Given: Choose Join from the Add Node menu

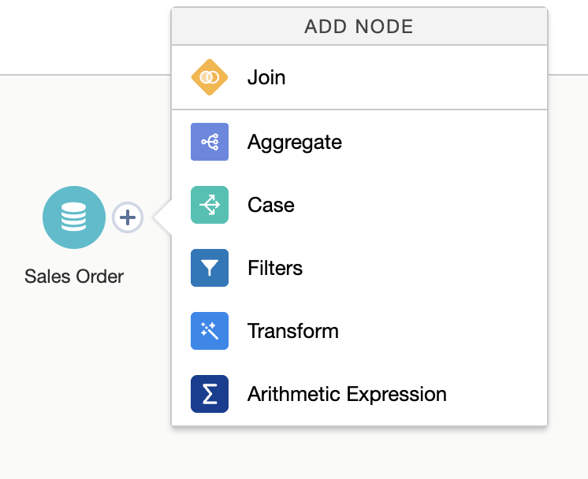Looking at the screenshot, I should point(266,78).
